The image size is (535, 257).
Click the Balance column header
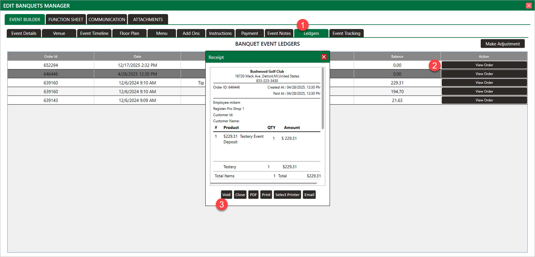[397, 57]
